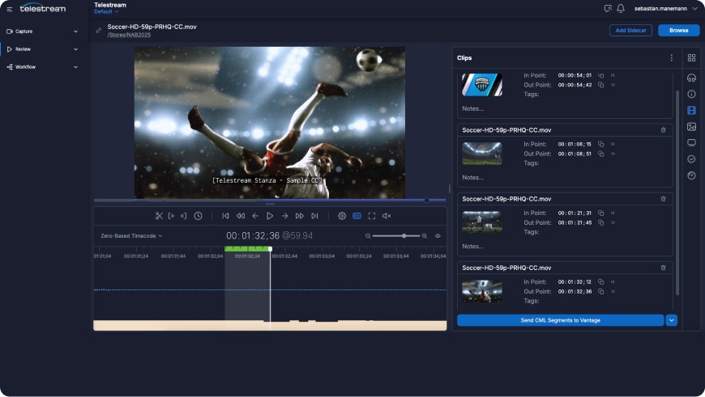Viewport: 705px width, 397px height.
Task: Open the player settings gear
Action: click(342, 216)
